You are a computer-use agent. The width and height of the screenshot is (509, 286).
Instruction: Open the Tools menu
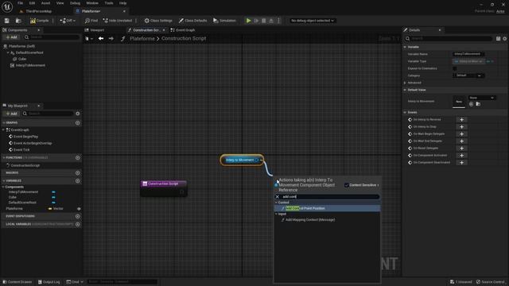109,3
